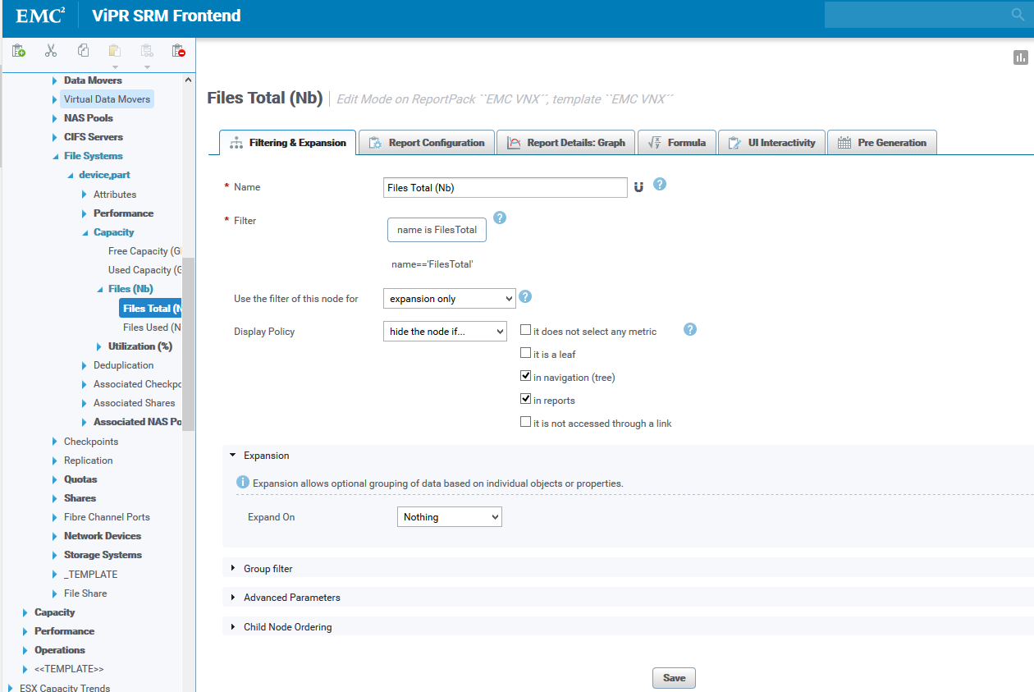Click the UI Interactivity tab icon
This screenshot has width=1034, height=692.
(734, 143)
